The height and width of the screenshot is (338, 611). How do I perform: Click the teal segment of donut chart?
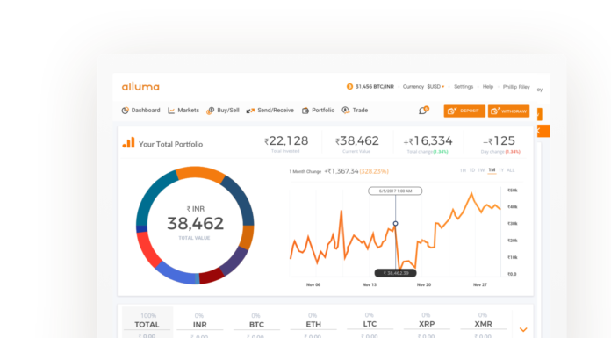153,194
